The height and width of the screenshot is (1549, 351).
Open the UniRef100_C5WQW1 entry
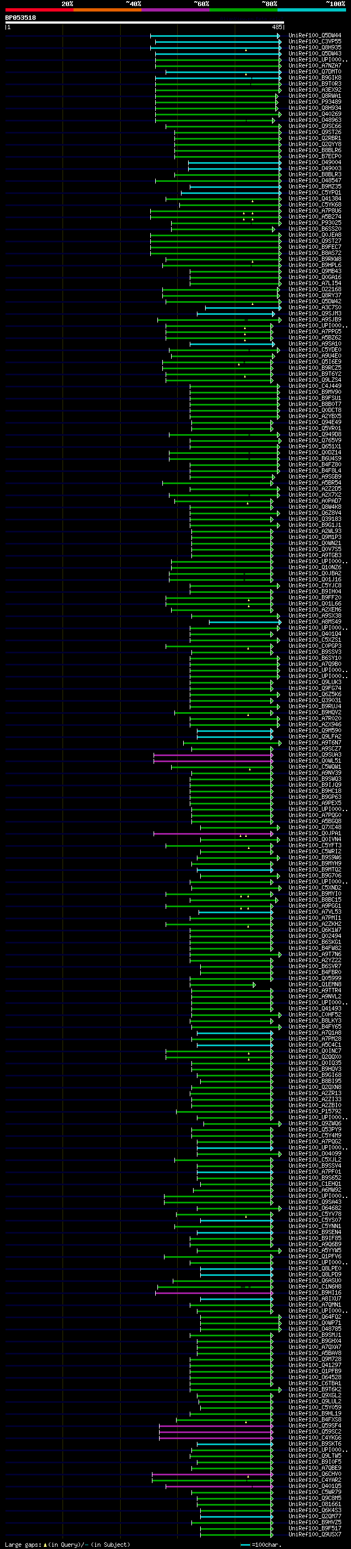[x=314, y=767]
